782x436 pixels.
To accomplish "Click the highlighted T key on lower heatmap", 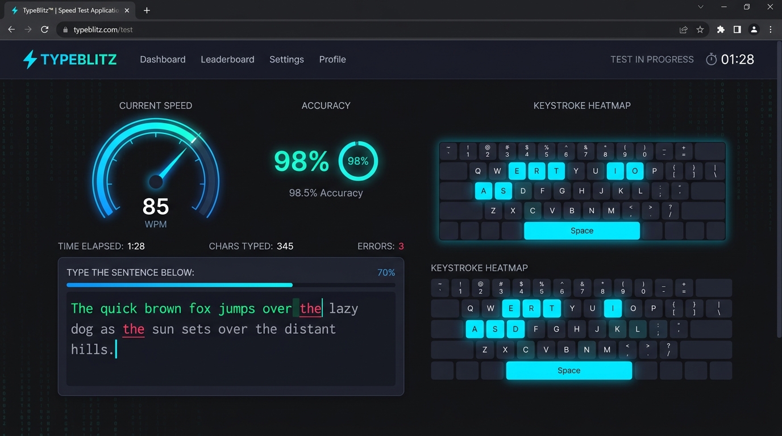I will point(552,308).
